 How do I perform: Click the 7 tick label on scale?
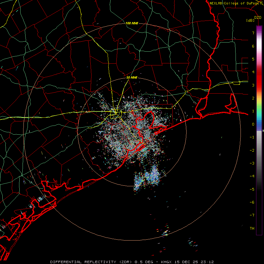pos(253,33)
